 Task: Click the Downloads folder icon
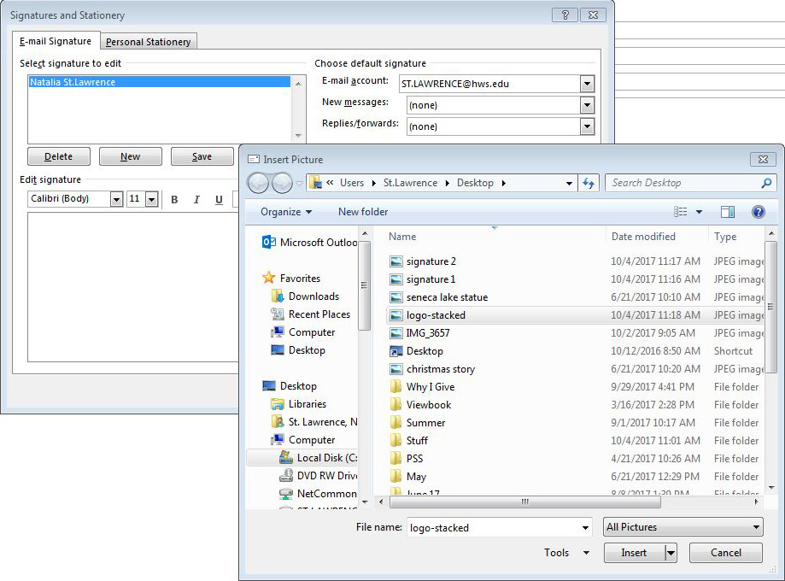point(278,296)
